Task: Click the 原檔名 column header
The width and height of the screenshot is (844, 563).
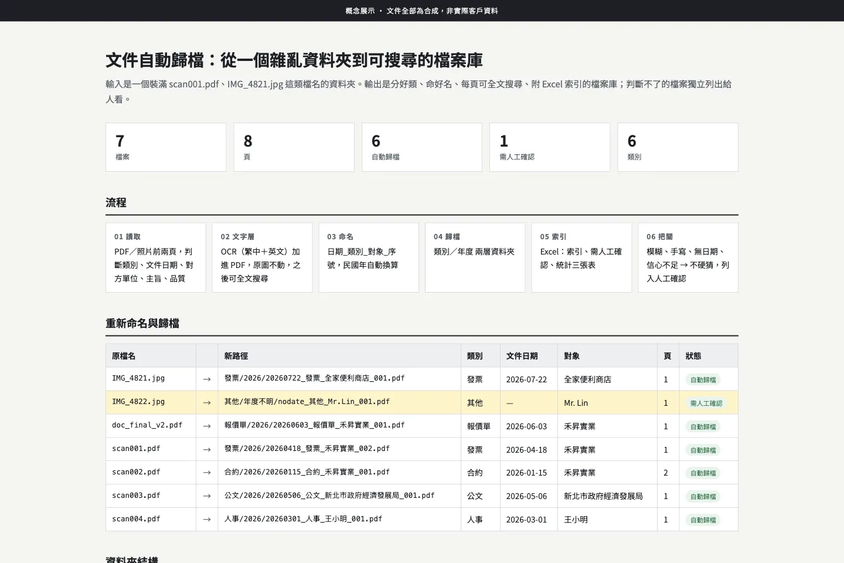Action: pyautogui.click(x=151, y=356)
